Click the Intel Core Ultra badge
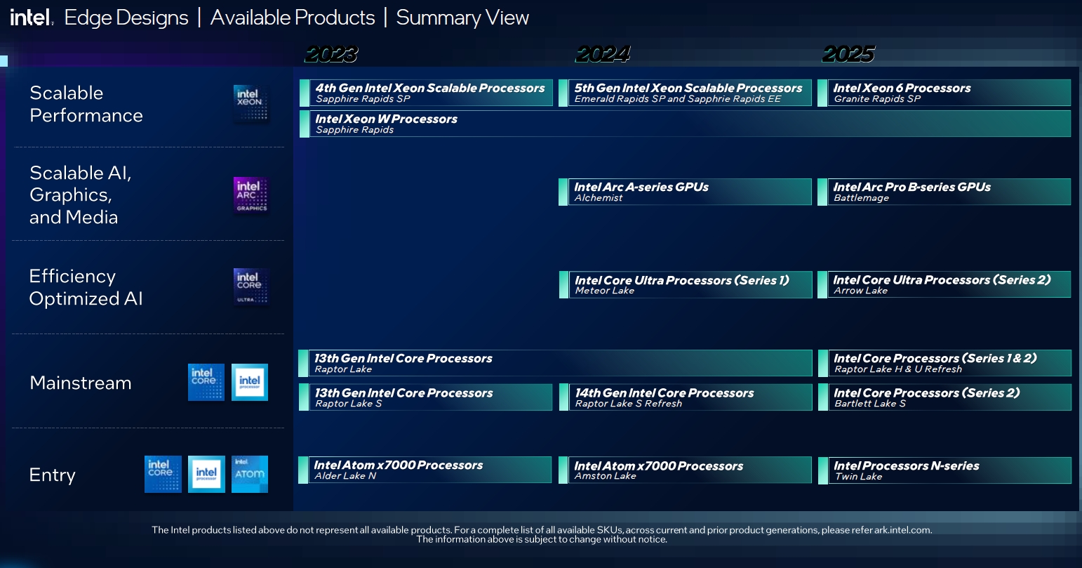This screenshot has height=568, width=1082. tap(251, 286)
